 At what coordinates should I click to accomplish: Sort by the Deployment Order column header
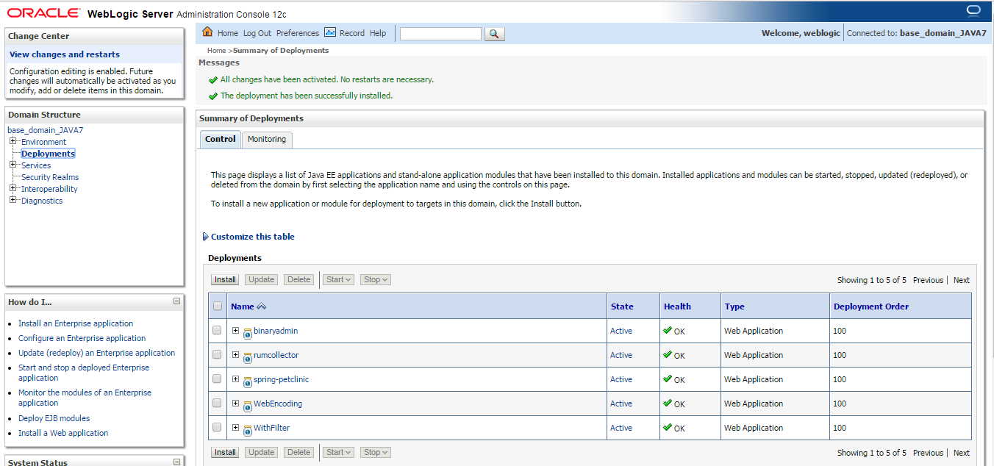[871, 307]
